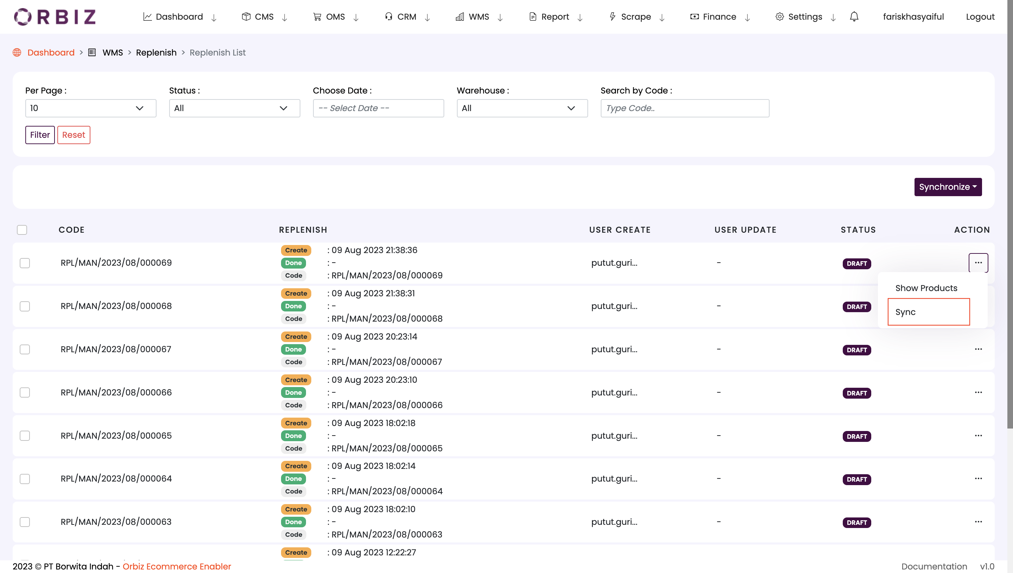This screenshot has width=1013, height=573.
Task: Check the row RPL/MAN/2023/08/000064
Action: (x=25, y=479)
